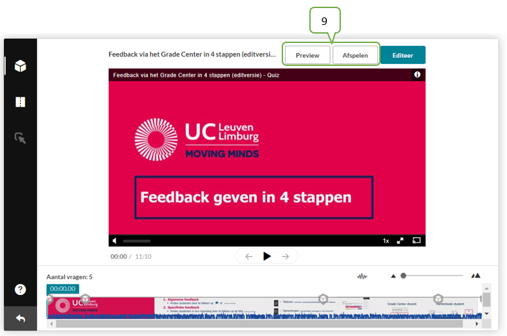Click the teal Editeer button
Image resolution: width=507 pixels, height=336 pixels.
pos(403,55)
